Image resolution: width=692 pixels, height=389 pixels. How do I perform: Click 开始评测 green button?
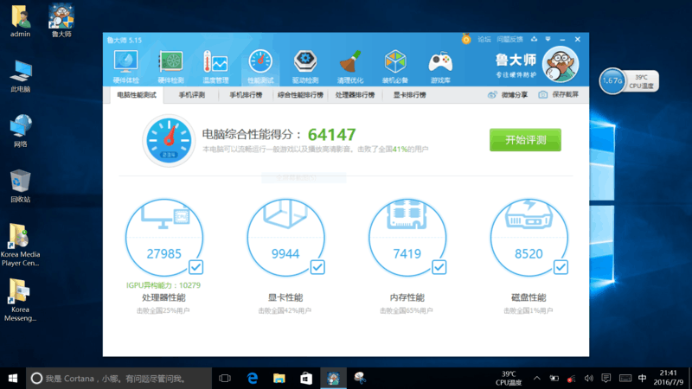525,140
